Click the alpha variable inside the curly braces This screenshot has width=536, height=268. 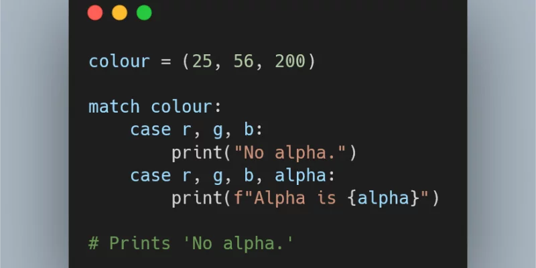point(383,199)
